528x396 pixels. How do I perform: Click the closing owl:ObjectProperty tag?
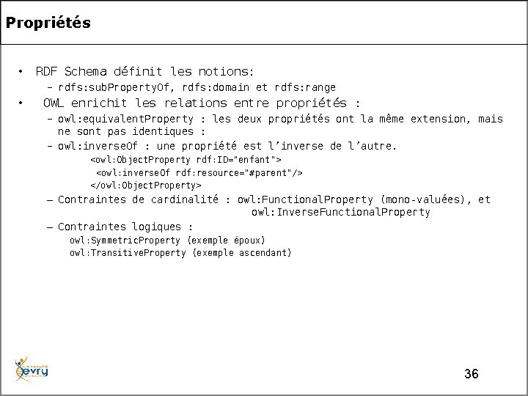tap(145, 185)
